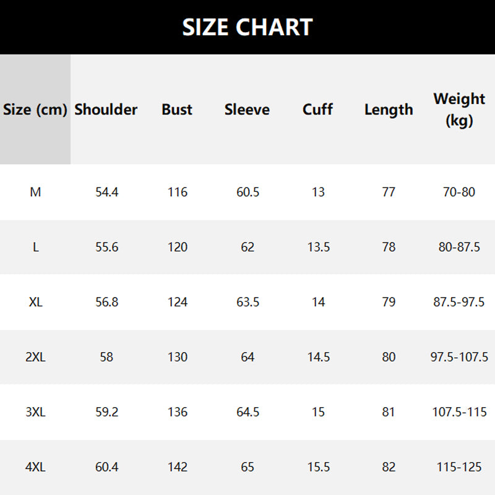This screenshot has width=495, height=495.
Task: Select the 15.5 cuff value
Action: (x=318, y=467)
